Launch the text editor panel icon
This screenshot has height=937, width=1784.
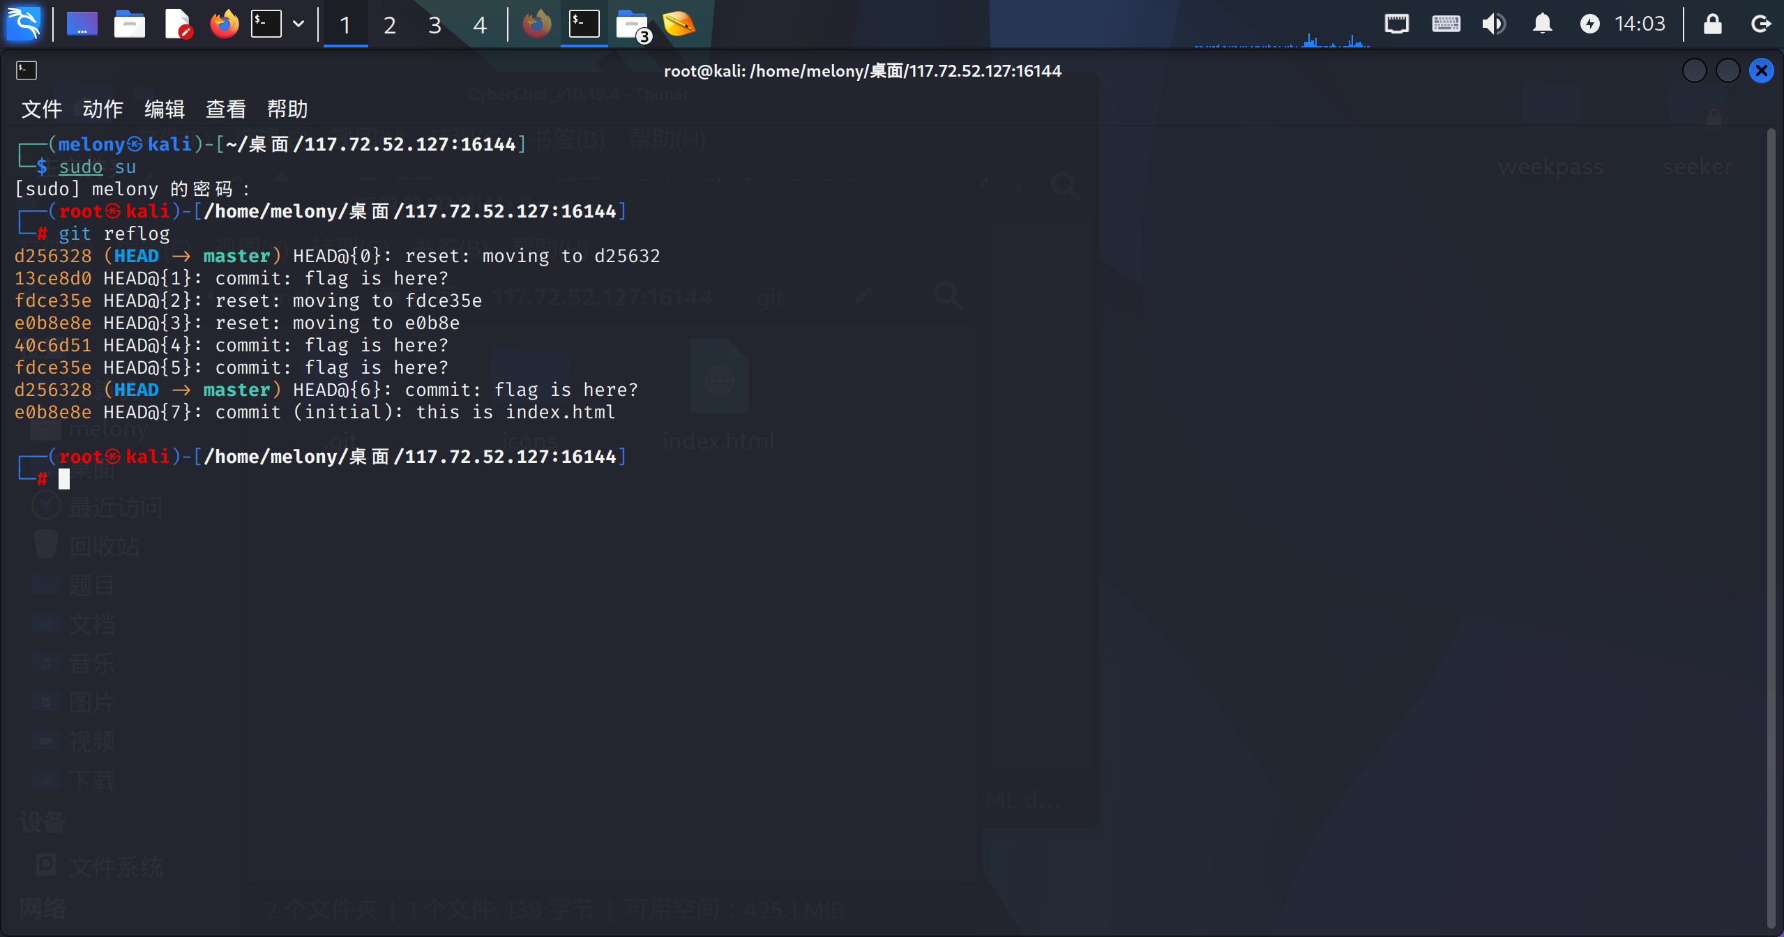[177, 24]
